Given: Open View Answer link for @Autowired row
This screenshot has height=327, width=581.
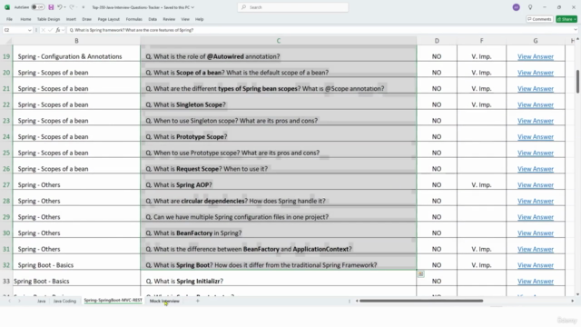Looking at the screenshot, I should pyautogui.click(x=536, y=56).
